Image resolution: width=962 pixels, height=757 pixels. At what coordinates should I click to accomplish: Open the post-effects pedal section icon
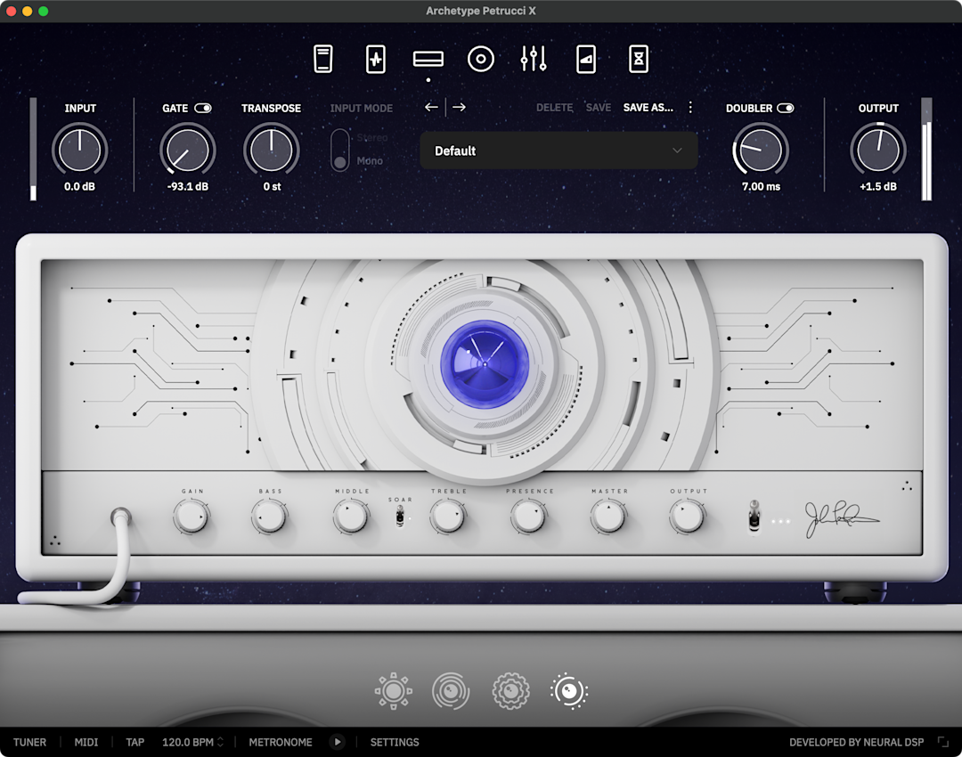click(586, 59)
